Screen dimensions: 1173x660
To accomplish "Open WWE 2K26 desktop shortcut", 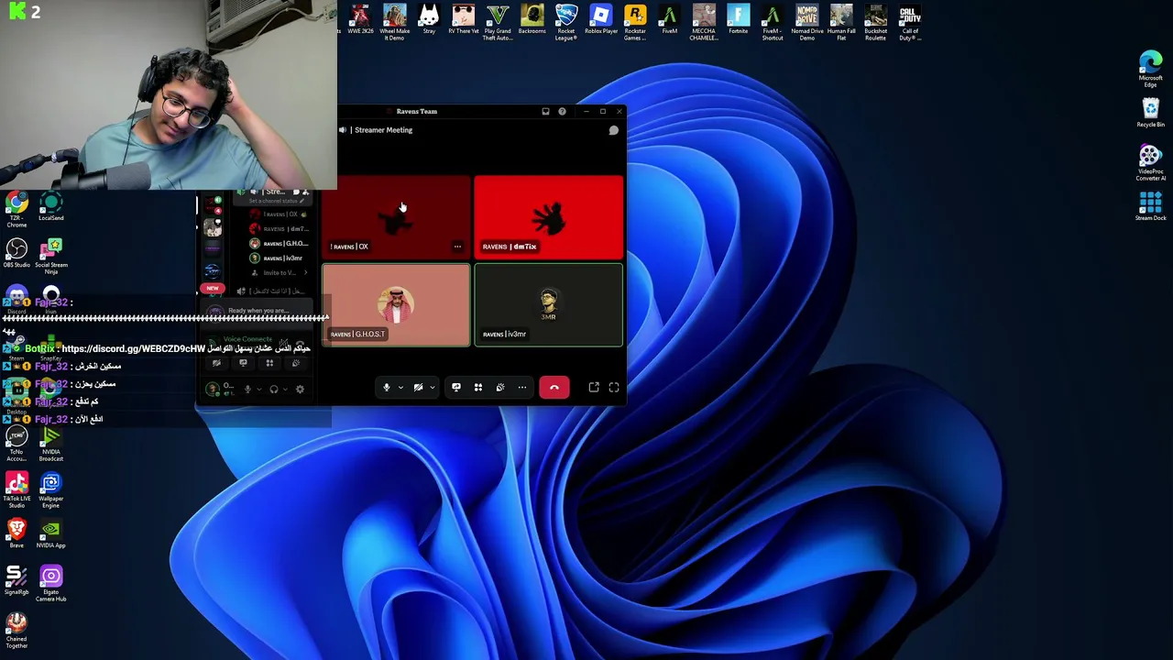I will [x=360, y=20].
